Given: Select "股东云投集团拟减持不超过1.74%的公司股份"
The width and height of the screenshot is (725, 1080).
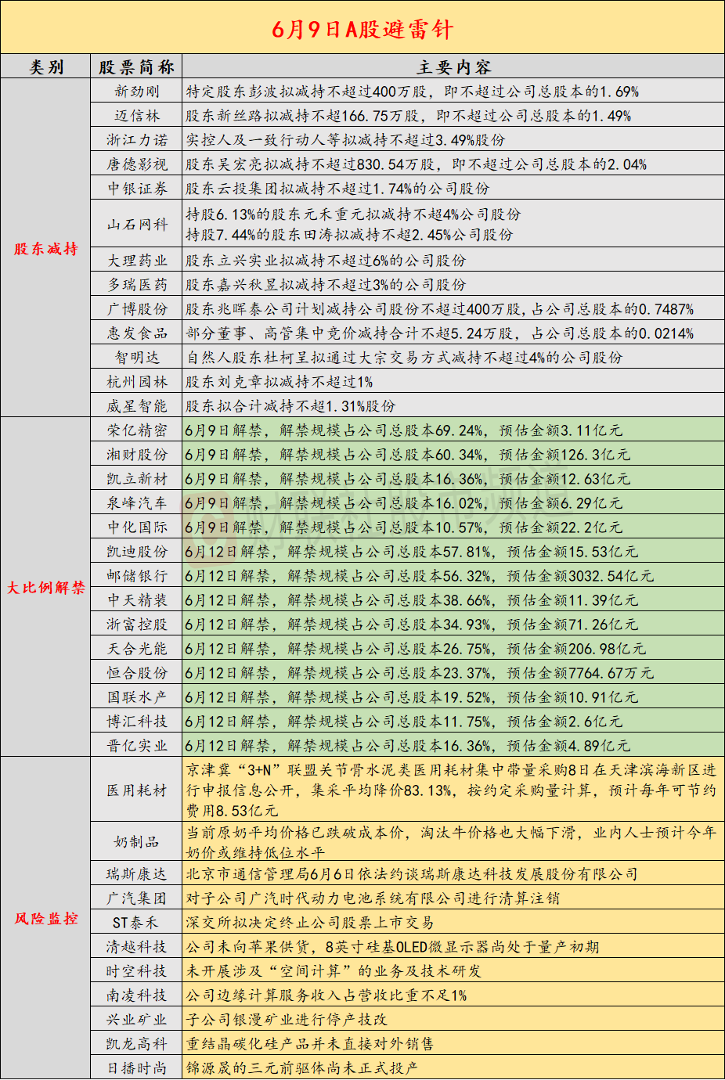Looking at the screenshot, I should 337,189.
